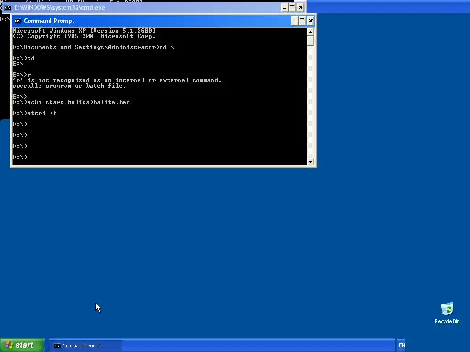Select Command Prompt taskbar button
The image size is (470, 352).
tap(85, 346)
